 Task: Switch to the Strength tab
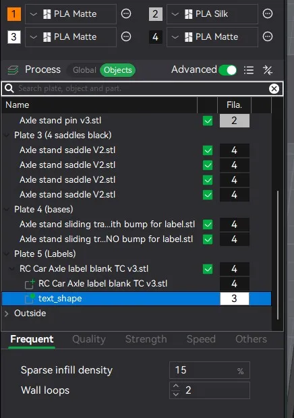pyautogui.click(x=146, y=339)
